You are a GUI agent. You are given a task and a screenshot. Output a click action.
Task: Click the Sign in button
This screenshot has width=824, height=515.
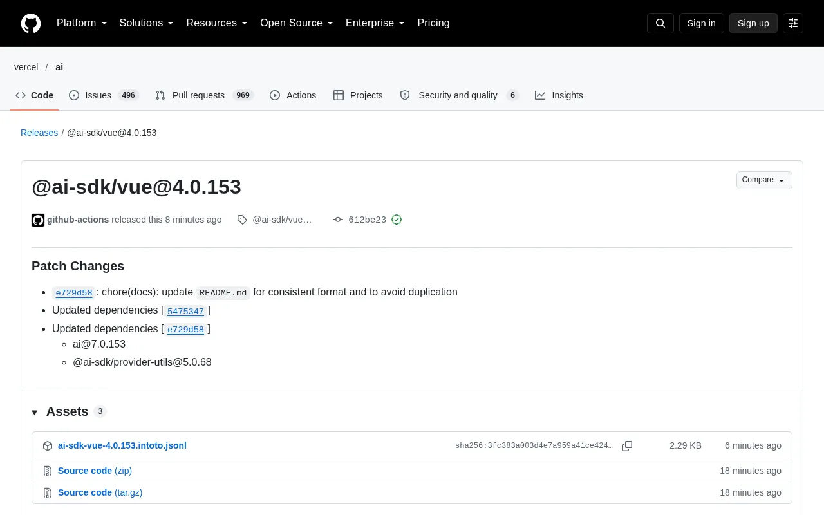tap(701, 23)
